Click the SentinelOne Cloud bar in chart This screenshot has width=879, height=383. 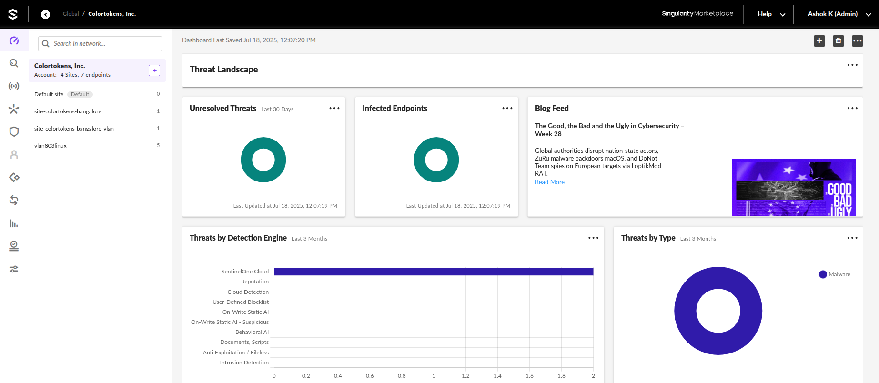(433, 272)
